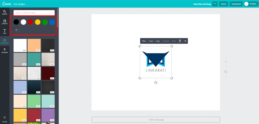Image resolution: width=259 pixels, height=124 pixels.
Task: Click the bottom-right resize handle of logo
Action: 172,78
